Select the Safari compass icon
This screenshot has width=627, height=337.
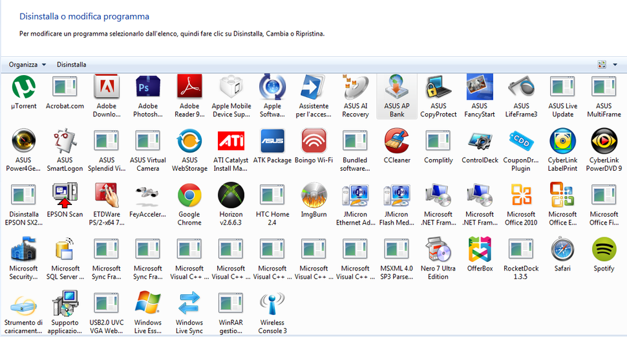pyautogui.click(x=562, y=249)
